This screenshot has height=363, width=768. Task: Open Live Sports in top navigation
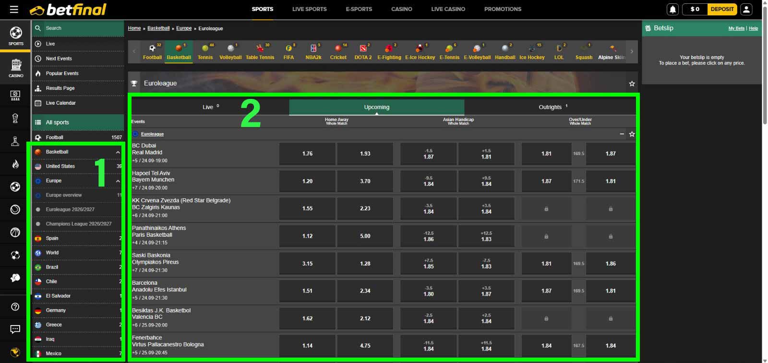pos(309,9)
